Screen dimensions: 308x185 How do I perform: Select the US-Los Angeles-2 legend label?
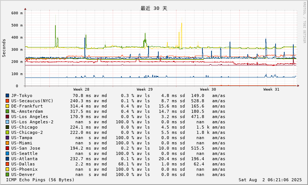coord(32,122)
